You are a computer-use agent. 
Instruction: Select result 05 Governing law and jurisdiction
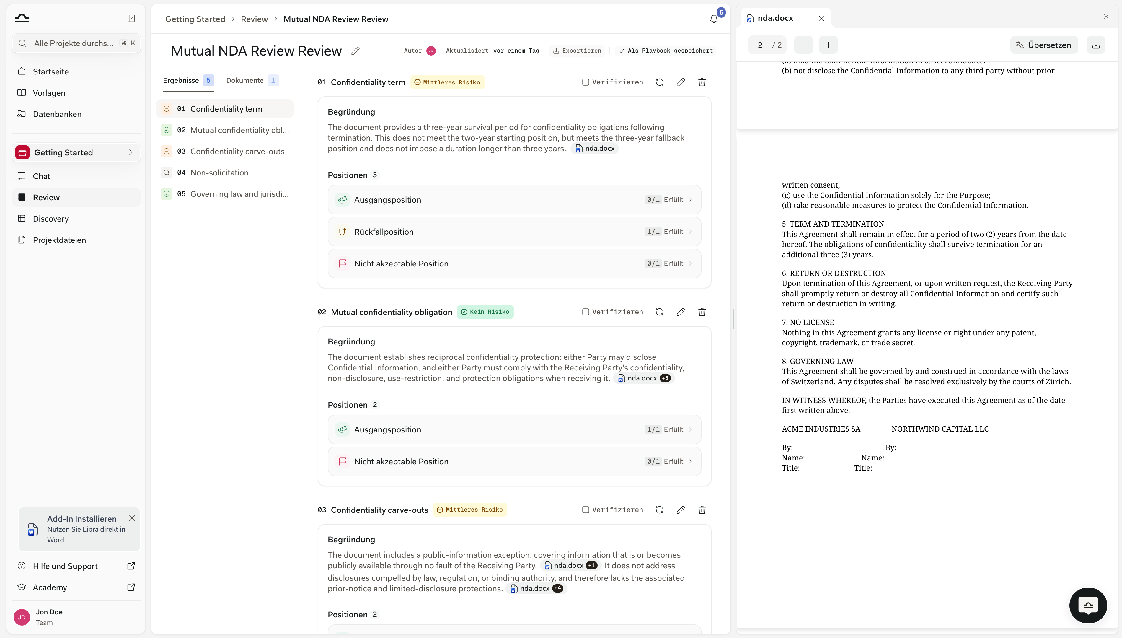point(225,194)
